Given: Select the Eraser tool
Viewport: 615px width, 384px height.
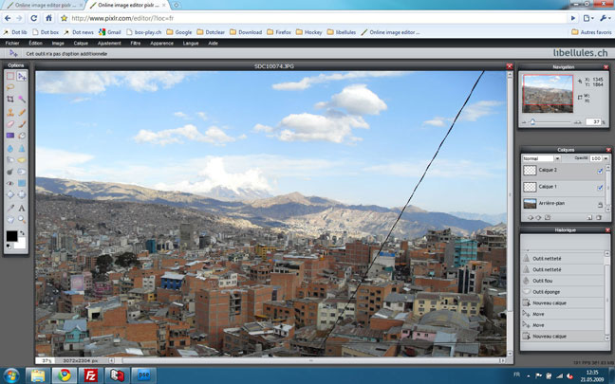Looking at the screenshot, I should tap(10, 124).
